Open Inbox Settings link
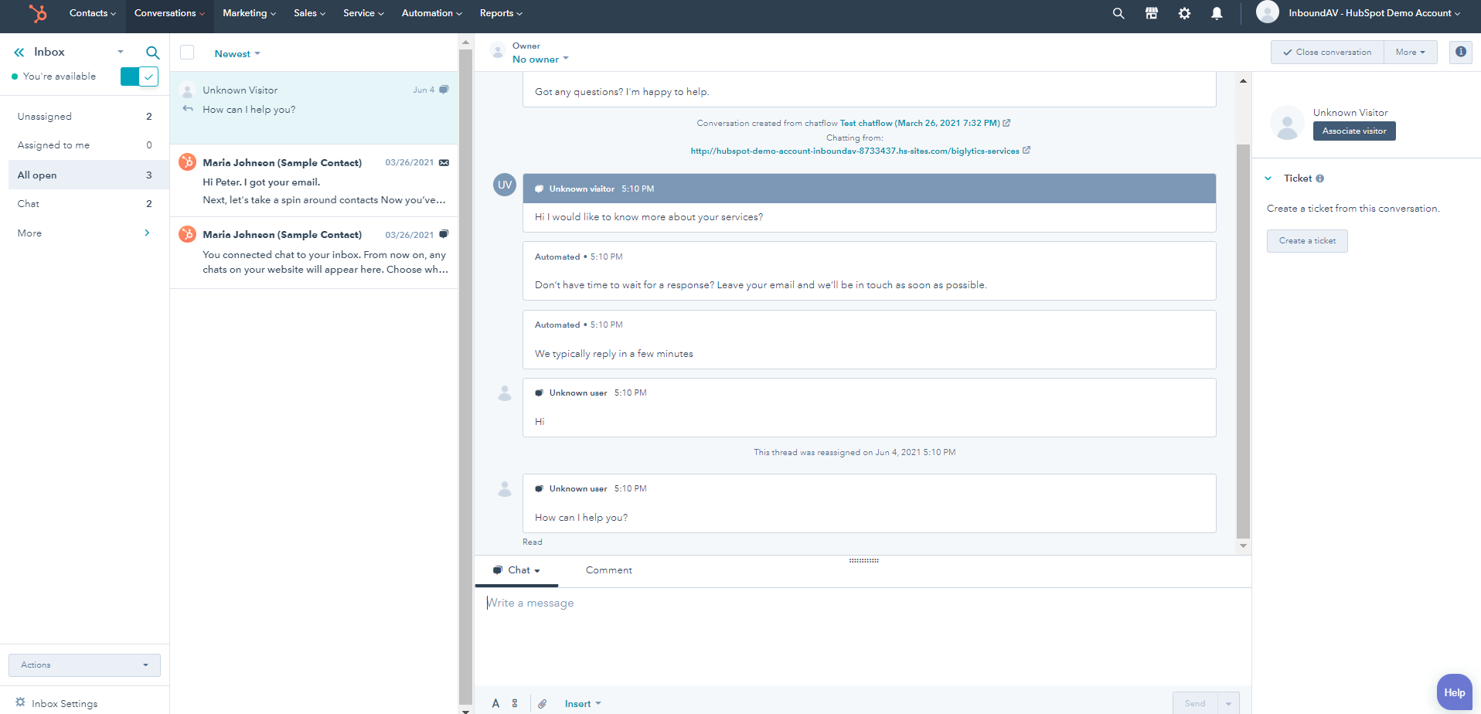Screen dimensions: 1481x714 click(65, 704)
